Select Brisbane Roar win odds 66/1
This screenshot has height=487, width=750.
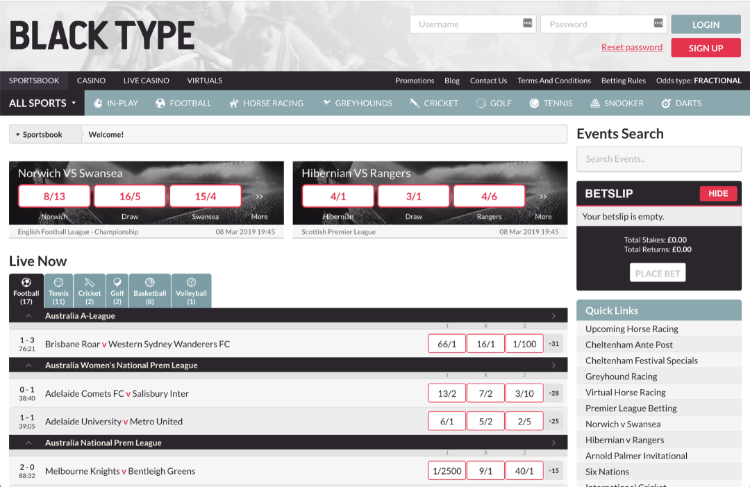[447, 343]
